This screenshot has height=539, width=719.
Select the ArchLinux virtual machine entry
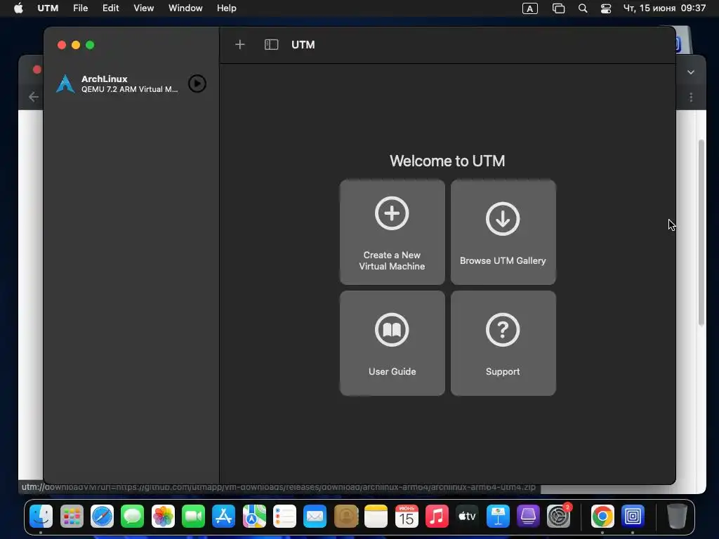point(131,84)
